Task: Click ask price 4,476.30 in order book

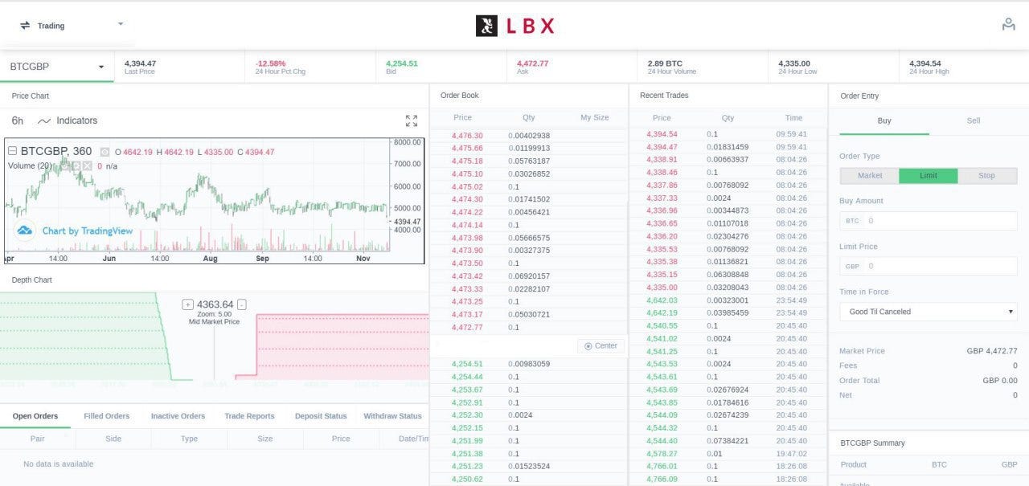Action: click(467, 136)
